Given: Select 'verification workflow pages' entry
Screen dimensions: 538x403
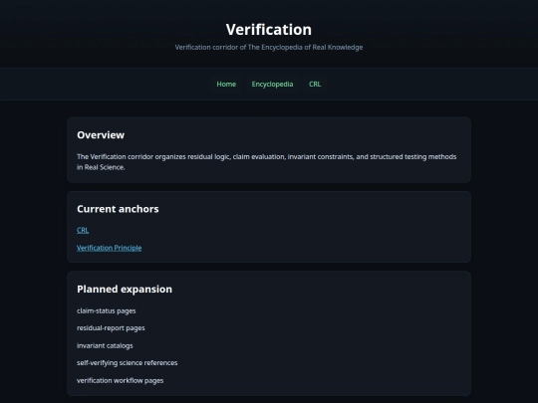Looking at the screenshot, I should click(x=121, y=380).
